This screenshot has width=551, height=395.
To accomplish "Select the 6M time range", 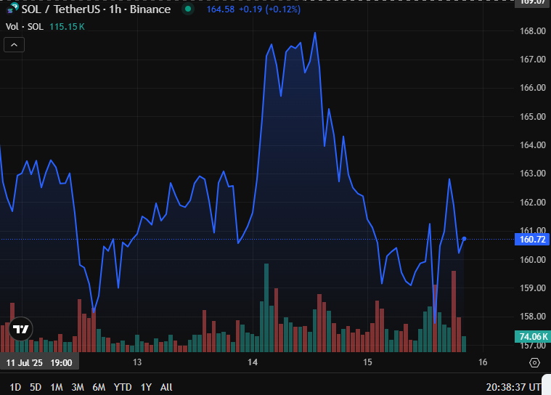I will point(99,387).
